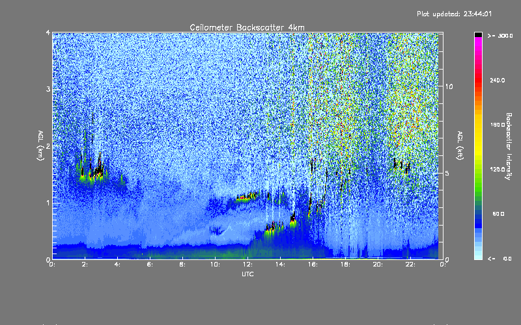The width and height of the screenshot is (521, 325).
Task: Click the left "AGL (km)" axis label
Action: (41, 146)
